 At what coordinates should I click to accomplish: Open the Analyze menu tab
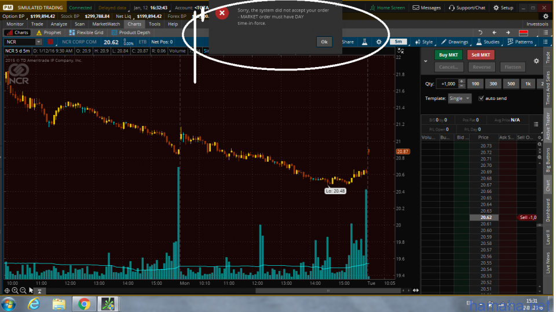[x=59, y=24]
